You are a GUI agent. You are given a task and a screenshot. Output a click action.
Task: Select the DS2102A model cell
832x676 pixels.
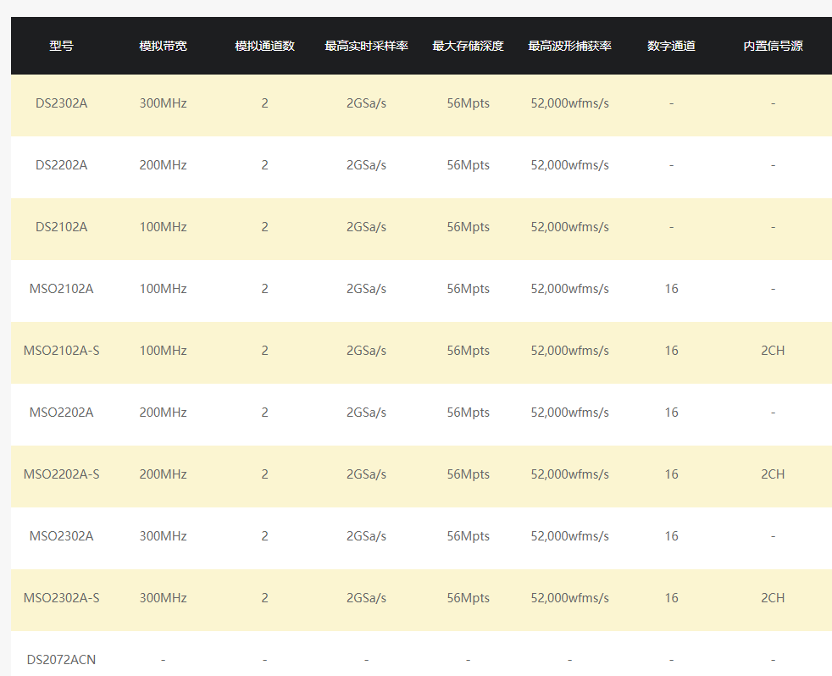click(x=61, y=227)
